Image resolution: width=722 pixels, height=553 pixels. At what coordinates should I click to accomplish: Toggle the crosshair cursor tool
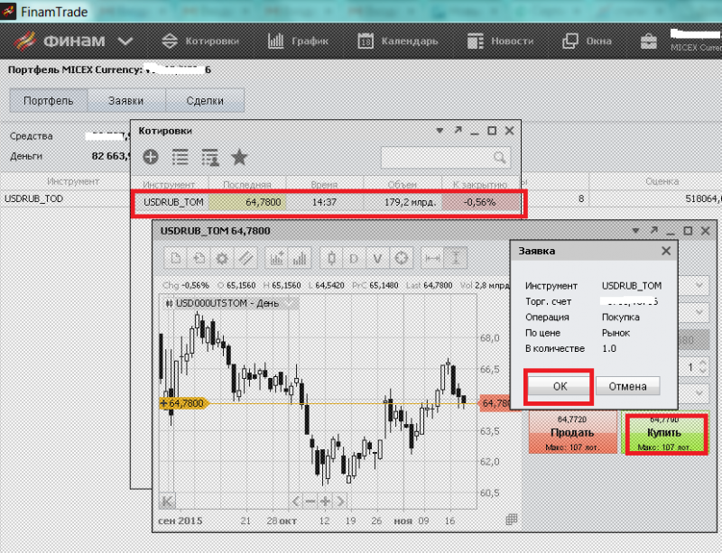coord(401,258)
